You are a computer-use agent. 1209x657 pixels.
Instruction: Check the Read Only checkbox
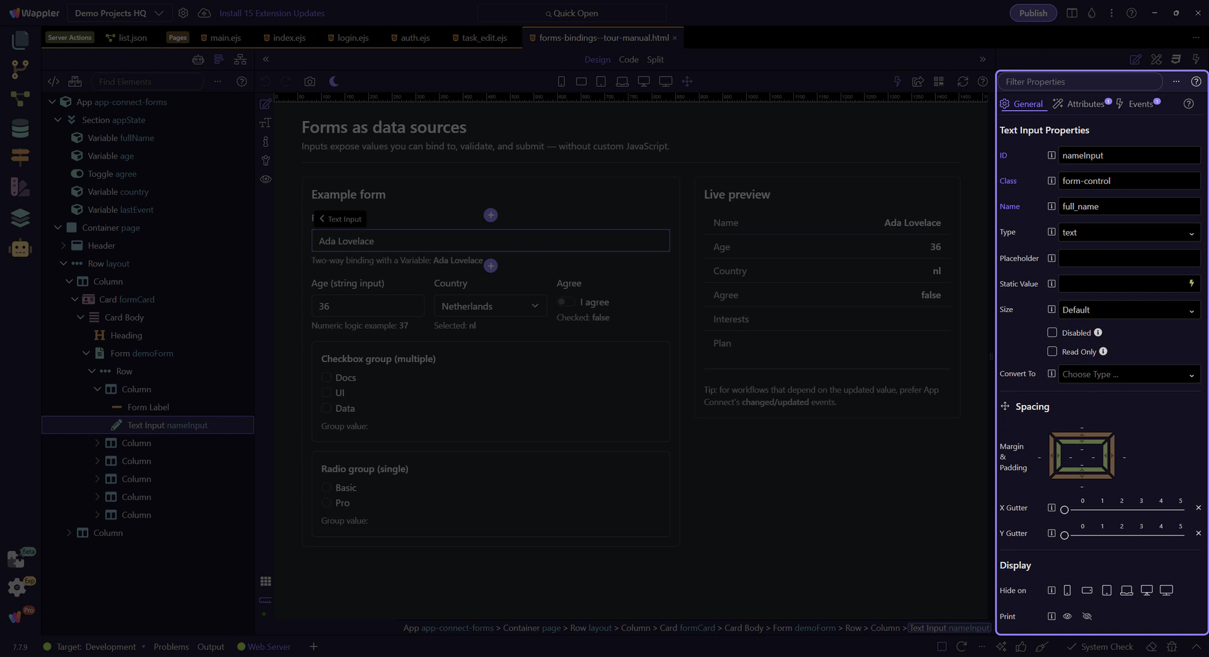click(1052, 351)
